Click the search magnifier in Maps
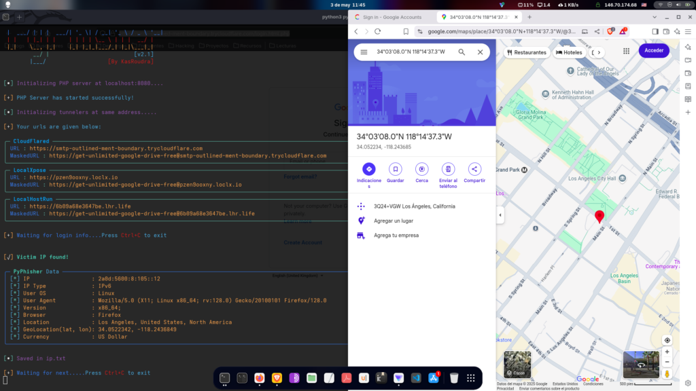 pyautogui.click(x=462, y=52)
